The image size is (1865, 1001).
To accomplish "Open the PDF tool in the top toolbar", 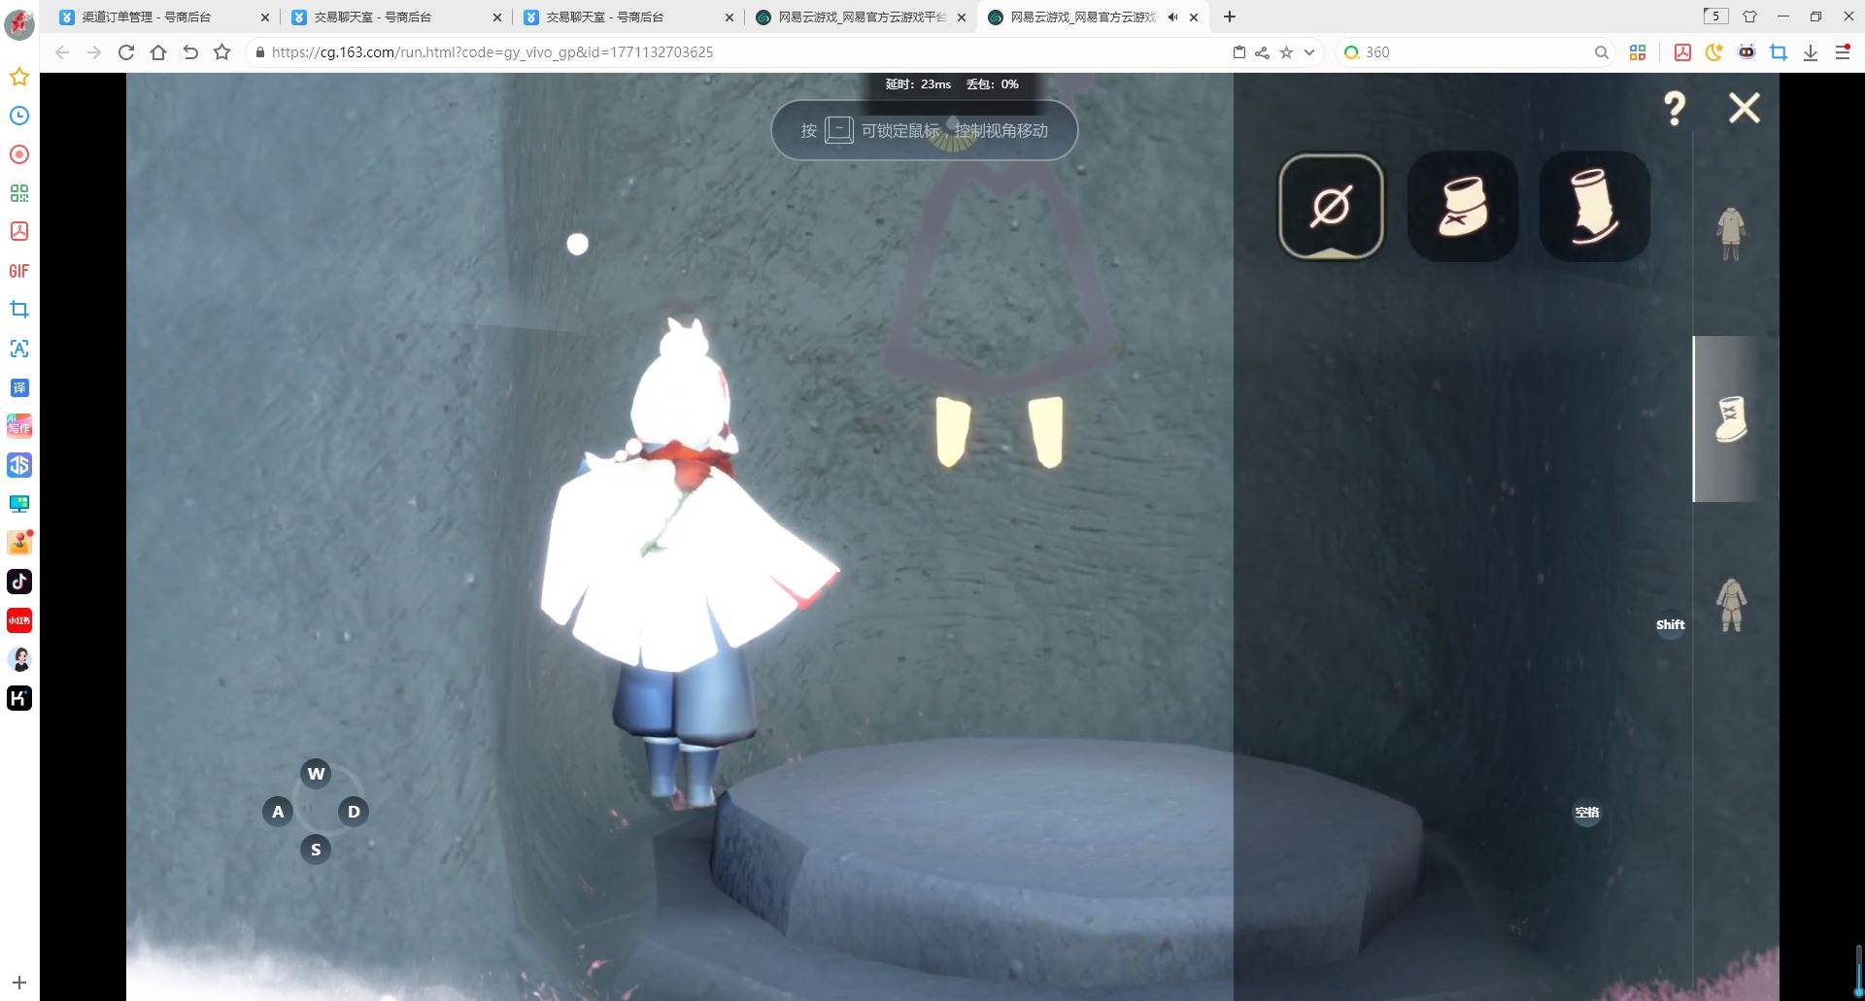I will coord(1682,52).
